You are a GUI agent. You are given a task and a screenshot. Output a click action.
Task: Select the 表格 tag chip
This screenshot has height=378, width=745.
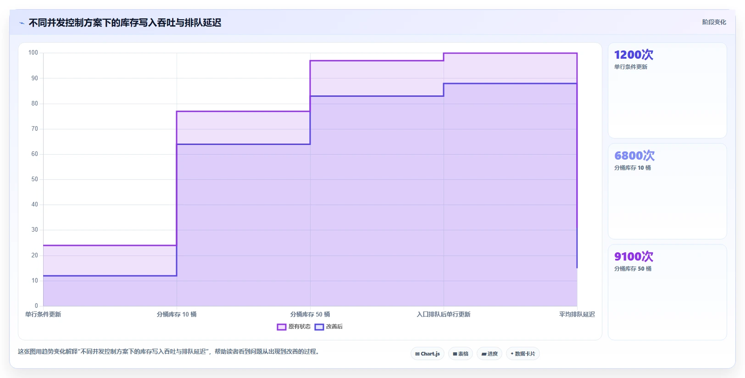pyautogui.click(x=461, y=354)
